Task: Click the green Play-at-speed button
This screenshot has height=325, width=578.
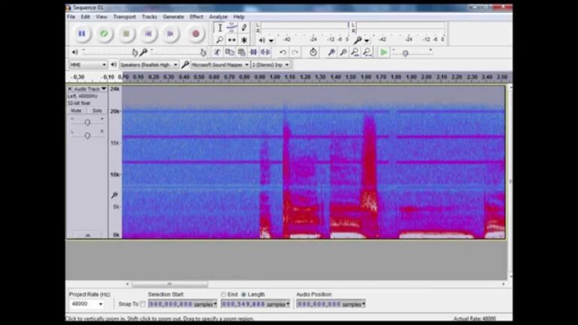Action: pyautogui.click(x=384, y=53)
